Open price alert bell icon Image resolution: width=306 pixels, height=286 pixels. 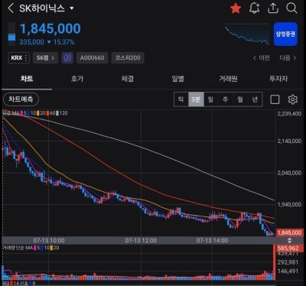(254, 8)
